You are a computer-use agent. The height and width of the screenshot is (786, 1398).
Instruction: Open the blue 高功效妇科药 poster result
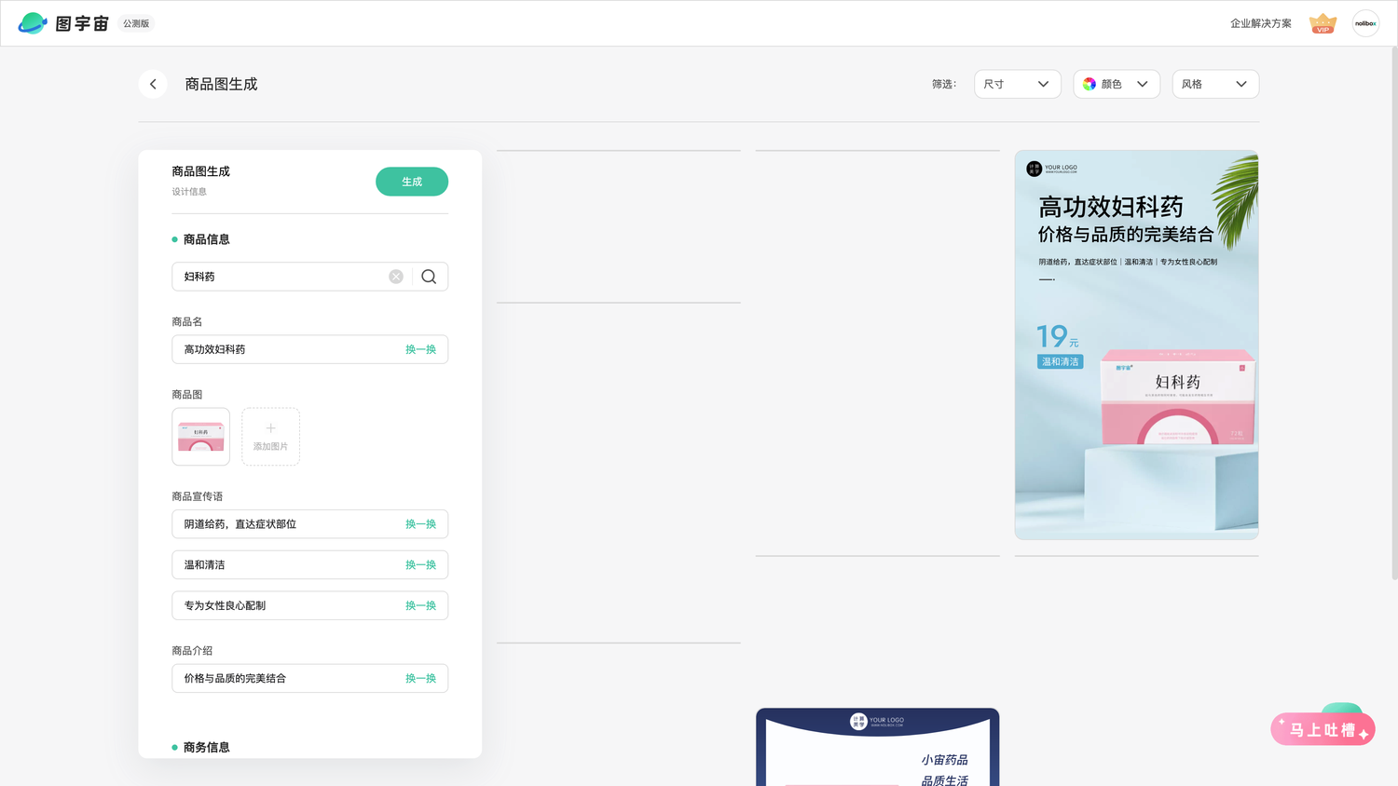coord(1136,345)
